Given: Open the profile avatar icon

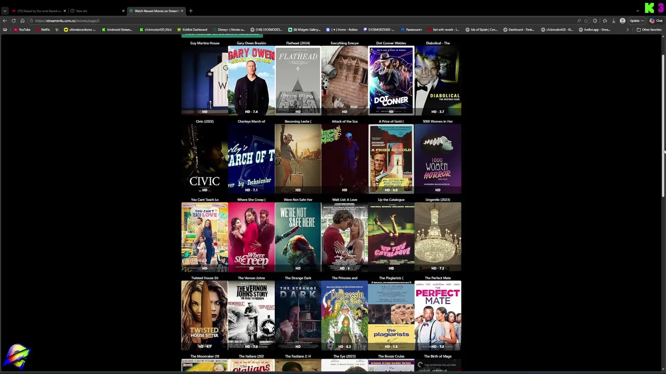Looking at the screenshot, I should point(622,21).
